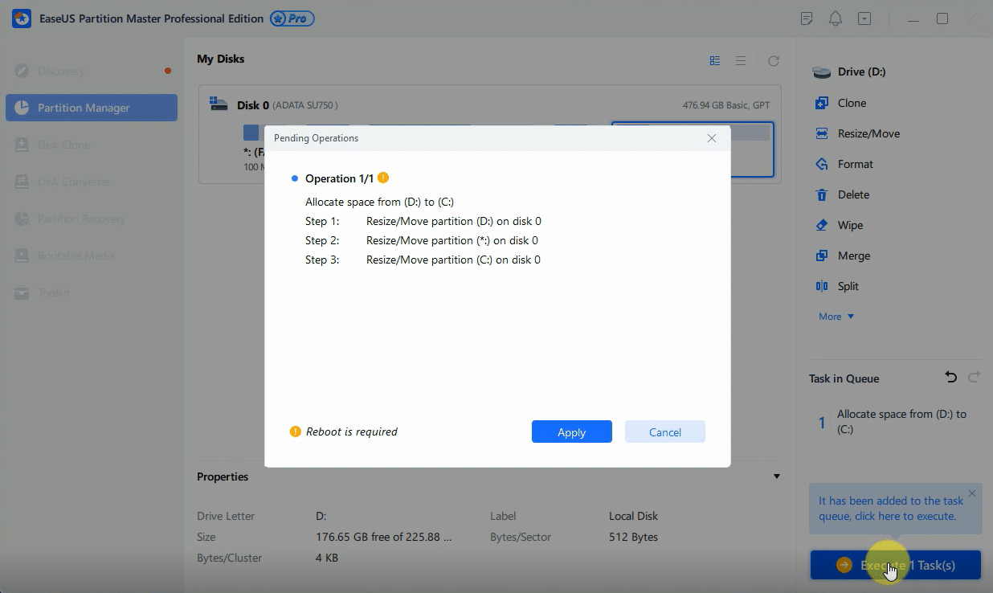Open Discovery in sidebar

(x=92, y=71)
